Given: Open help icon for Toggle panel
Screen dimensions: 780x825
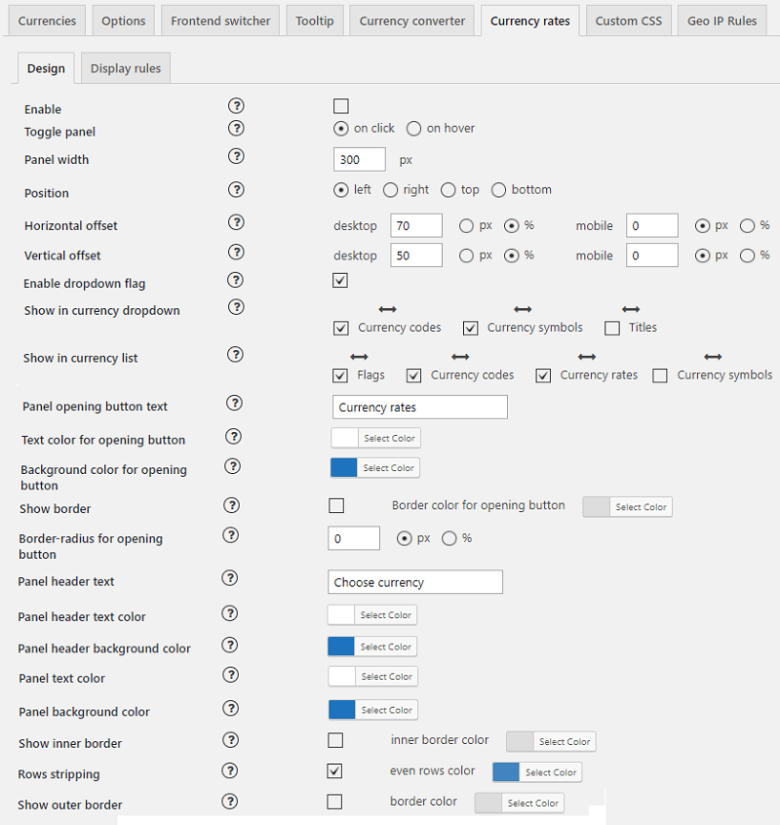Looking at the screenshot, I should [x=236, y=128].
